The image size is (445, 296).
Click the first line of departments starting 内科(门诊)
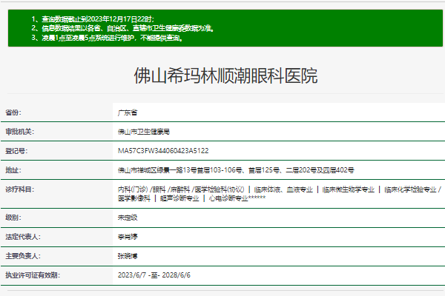tap(280, 189)
